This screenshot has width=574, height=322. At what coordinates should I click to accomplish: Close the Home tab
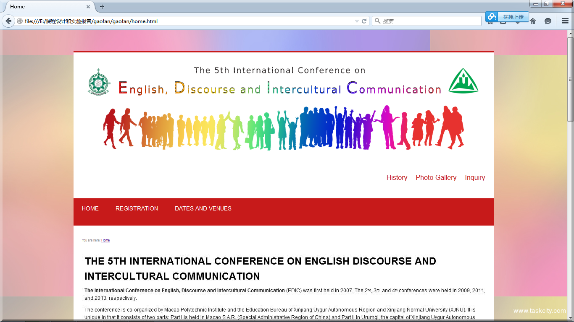(88, 7)
